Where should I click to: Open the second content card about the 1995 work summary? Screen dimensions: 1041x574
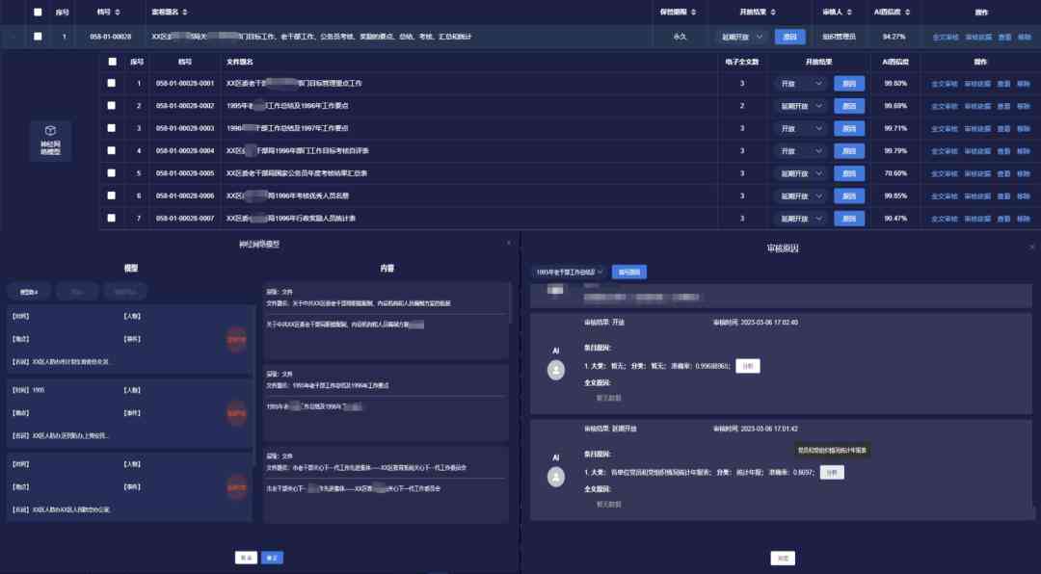point(386,403)
